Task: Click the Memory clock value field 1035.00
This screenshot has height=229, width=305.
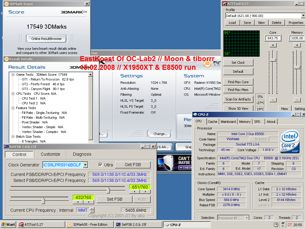Action: pos(297,38)
